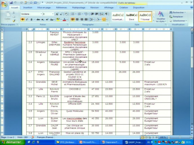Clear formatting with the eraser icon
The width and height of the screenshot is (194, 145).
click(x=66, y=14)
